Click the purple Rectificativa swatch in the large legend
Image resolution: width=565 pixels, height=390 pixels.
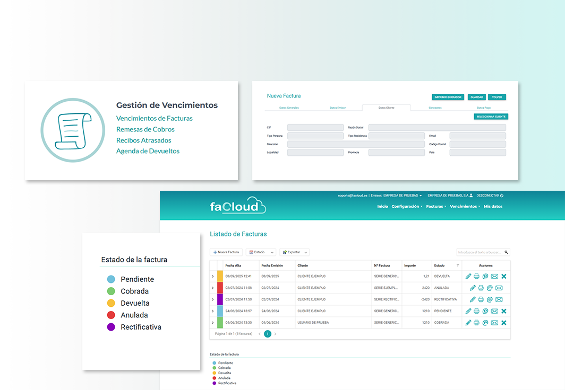[x=111, y=327]
